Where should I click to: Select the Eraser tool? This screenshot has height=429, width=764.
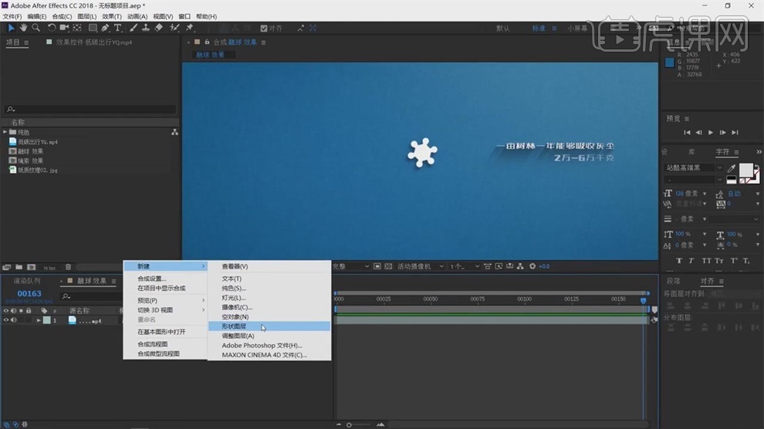[x=159, y=28]
